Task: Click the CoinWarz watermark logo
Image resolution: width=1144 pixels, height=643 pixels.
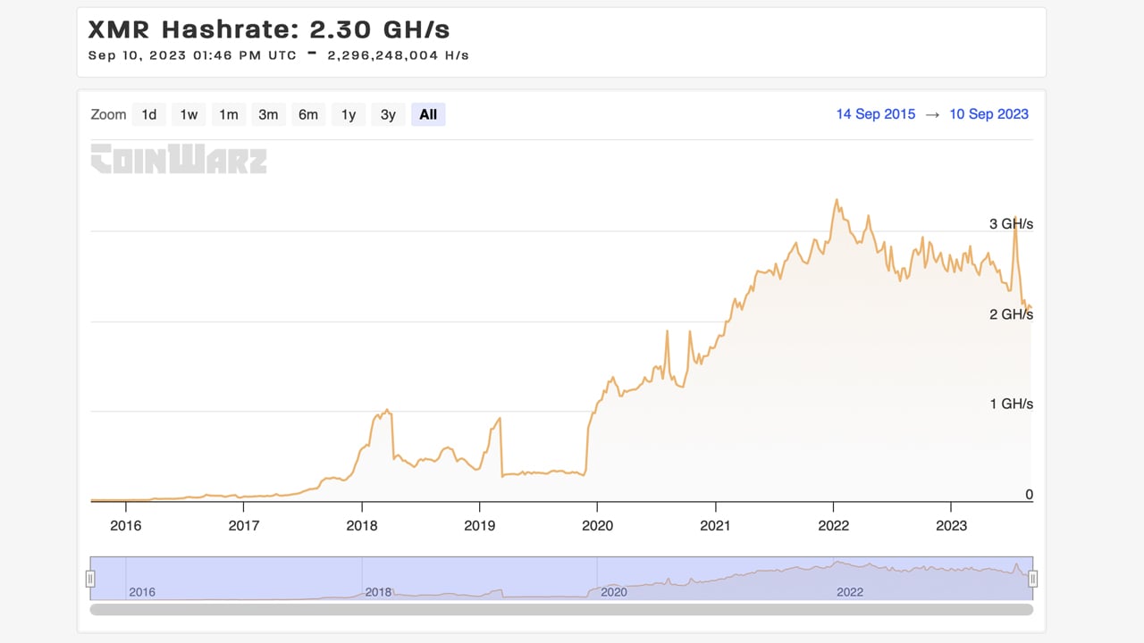Action: point(179,159)
